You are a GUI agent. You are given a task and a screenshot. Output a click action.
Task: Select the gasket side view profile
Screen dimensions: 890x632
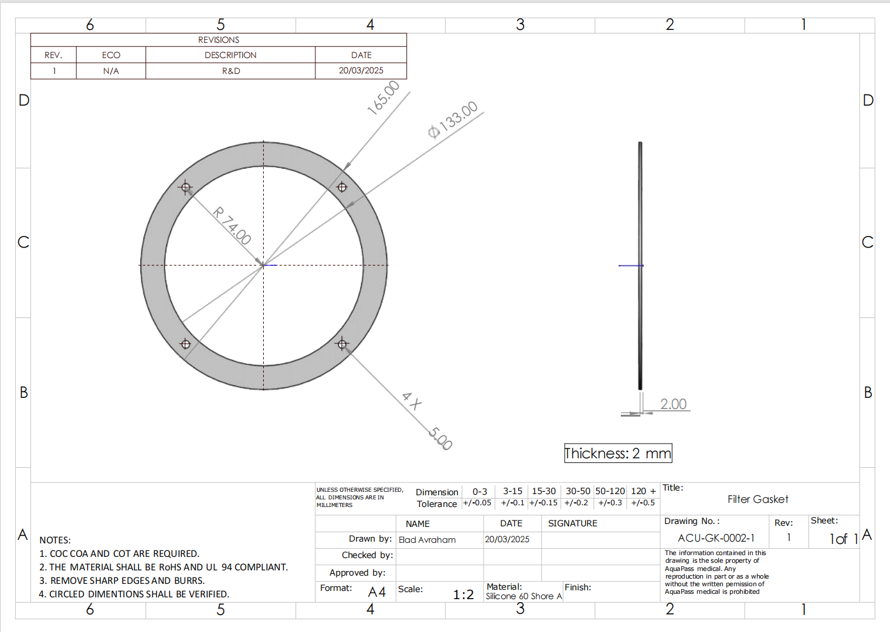coord(640,265)
